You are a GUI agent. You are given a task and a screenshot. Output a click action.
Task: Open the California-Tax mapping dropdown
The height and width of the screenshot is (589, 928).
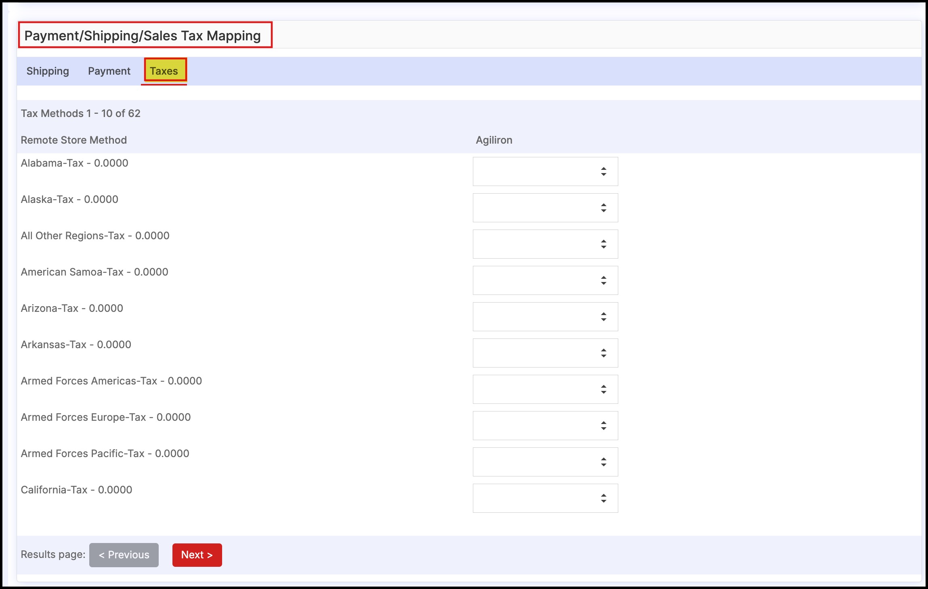[545, 498]
